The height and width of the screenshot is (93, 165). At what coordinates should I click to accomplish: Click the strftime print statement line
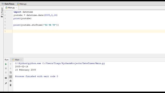(36, 25)
